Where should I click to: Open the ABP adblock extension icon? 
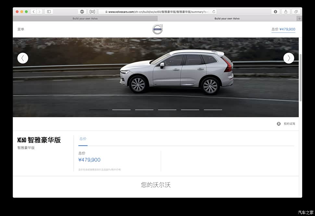coord(82,12)
